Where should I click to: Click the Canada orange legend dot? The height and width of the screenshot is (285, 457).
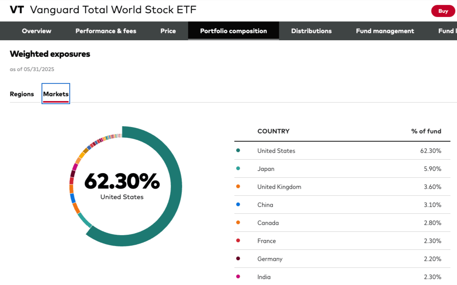coord(238,223)
